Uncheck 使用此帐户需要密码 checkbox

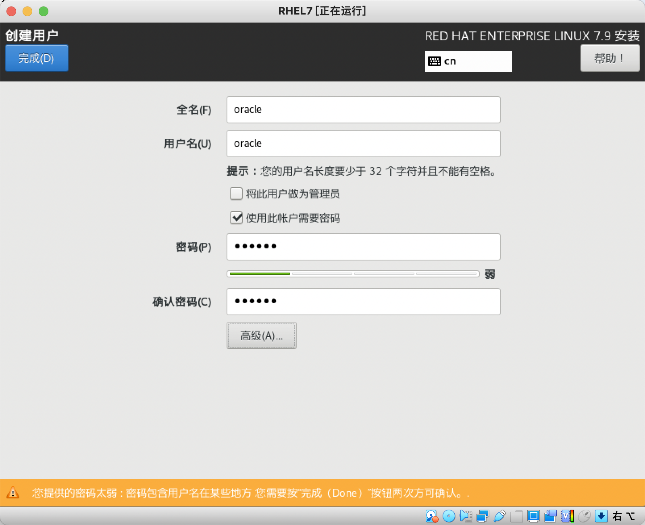point(236,218)
